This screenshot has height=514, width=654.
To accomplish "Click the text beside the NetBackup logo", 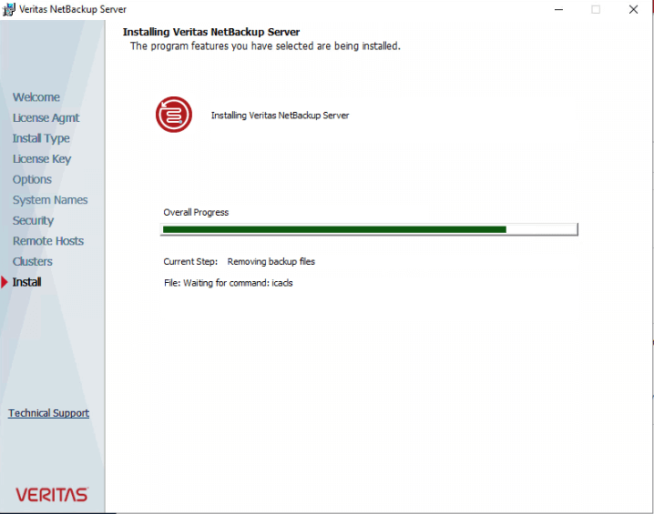I will pos(280,116).
